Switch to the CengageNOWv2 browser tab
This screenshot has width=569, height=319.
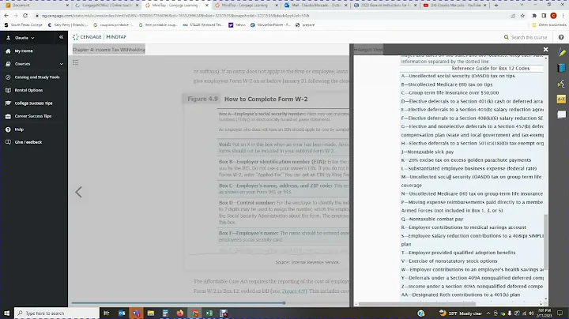[107, 6]
